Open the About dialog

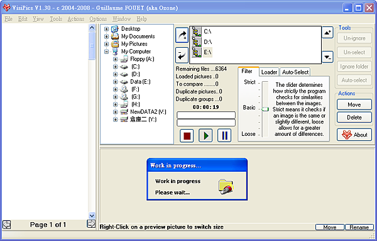[354, 135]
